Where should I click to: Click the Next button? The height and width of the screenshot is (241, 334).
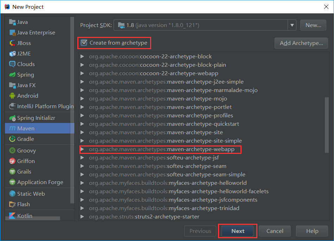click(238, 231)
